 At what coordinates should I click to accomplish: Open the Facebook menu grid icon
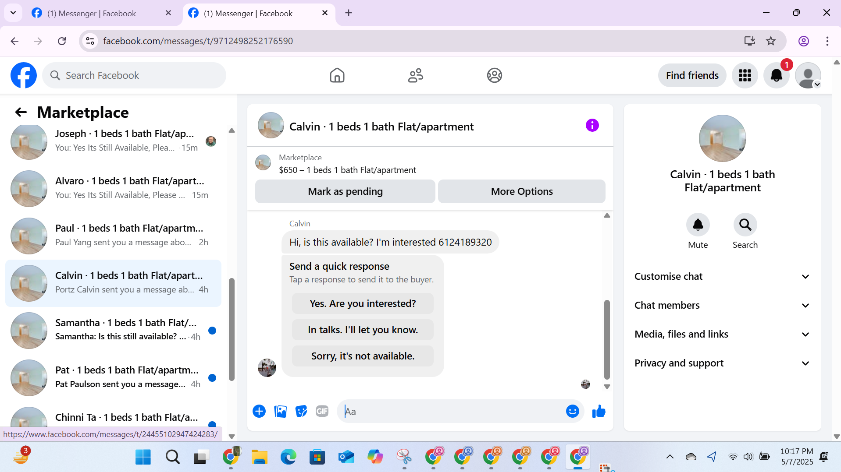point(745,75)
